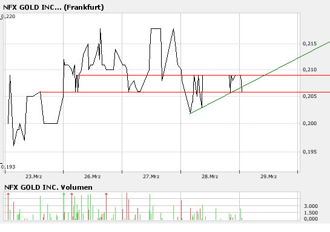Click the 0,215 price axis label
This screenshot has height=232, width=330.
tap(309, 43)
